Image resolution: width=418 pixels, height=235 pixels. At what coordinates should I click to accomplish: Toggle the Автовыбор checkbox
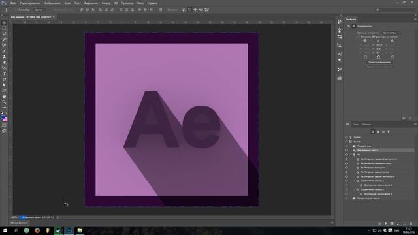pos(16,10)
